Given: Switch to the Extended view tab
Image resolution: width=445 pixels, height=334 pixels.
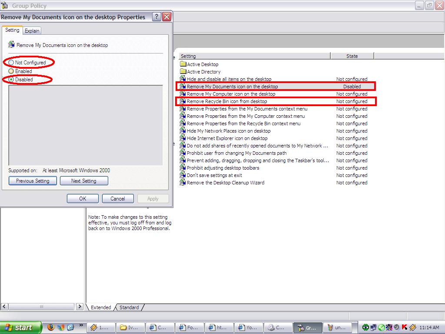Looking at the screenshot, I should [101, 307].
